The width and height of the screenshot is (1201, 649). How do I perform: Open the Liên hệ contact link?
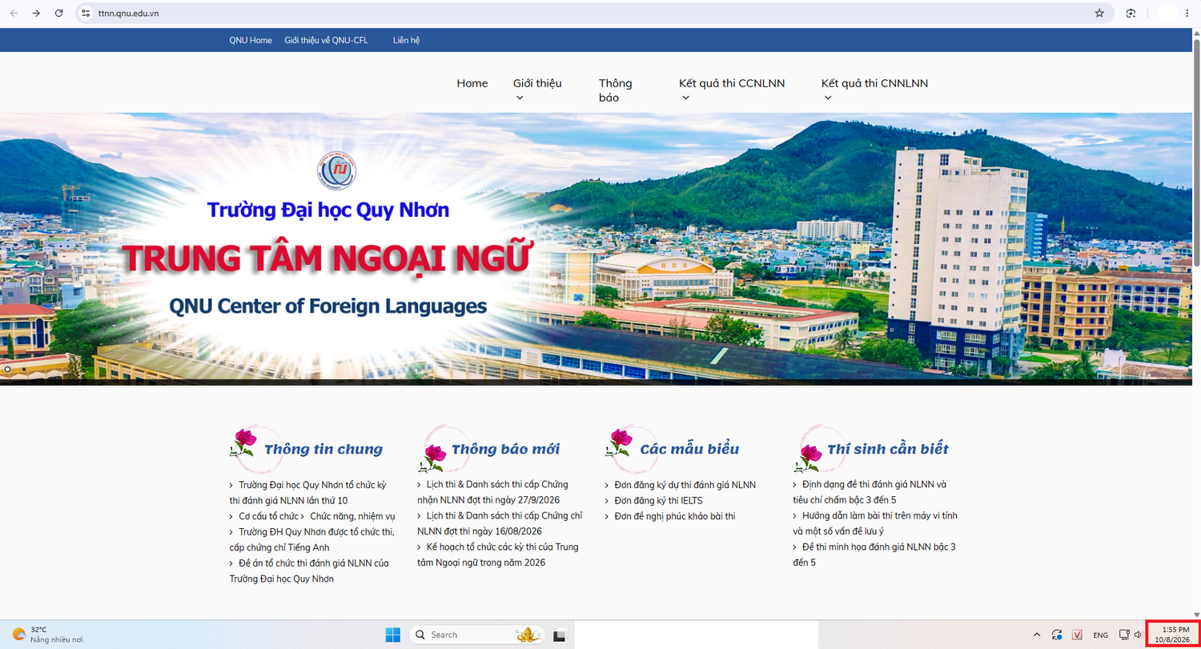[406, 40]
